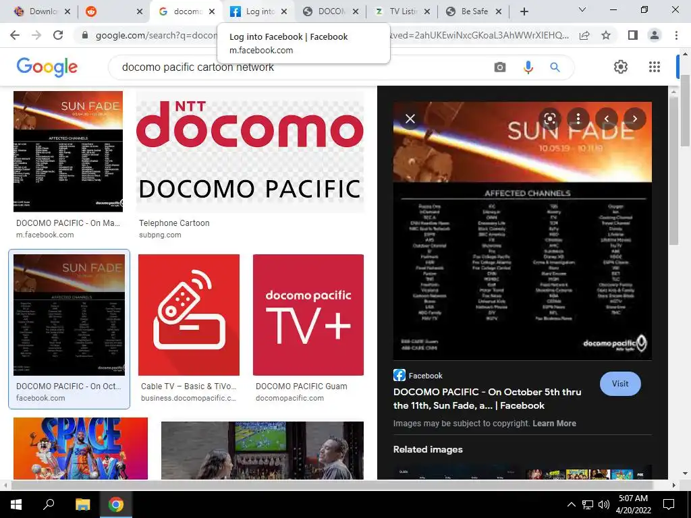Image resolution: width=691 pixels, height=518 pixels.
Task: Show the next image in preview
Action: tap(634, 119)
